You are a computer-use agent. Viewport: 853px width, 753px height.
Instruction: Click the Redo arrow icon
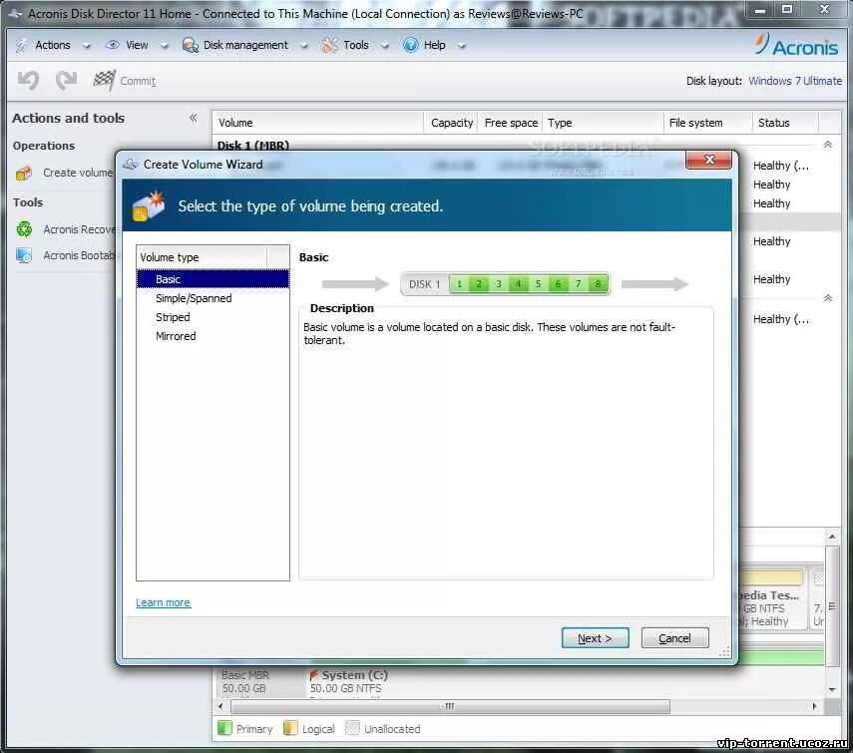click(67, 81)
